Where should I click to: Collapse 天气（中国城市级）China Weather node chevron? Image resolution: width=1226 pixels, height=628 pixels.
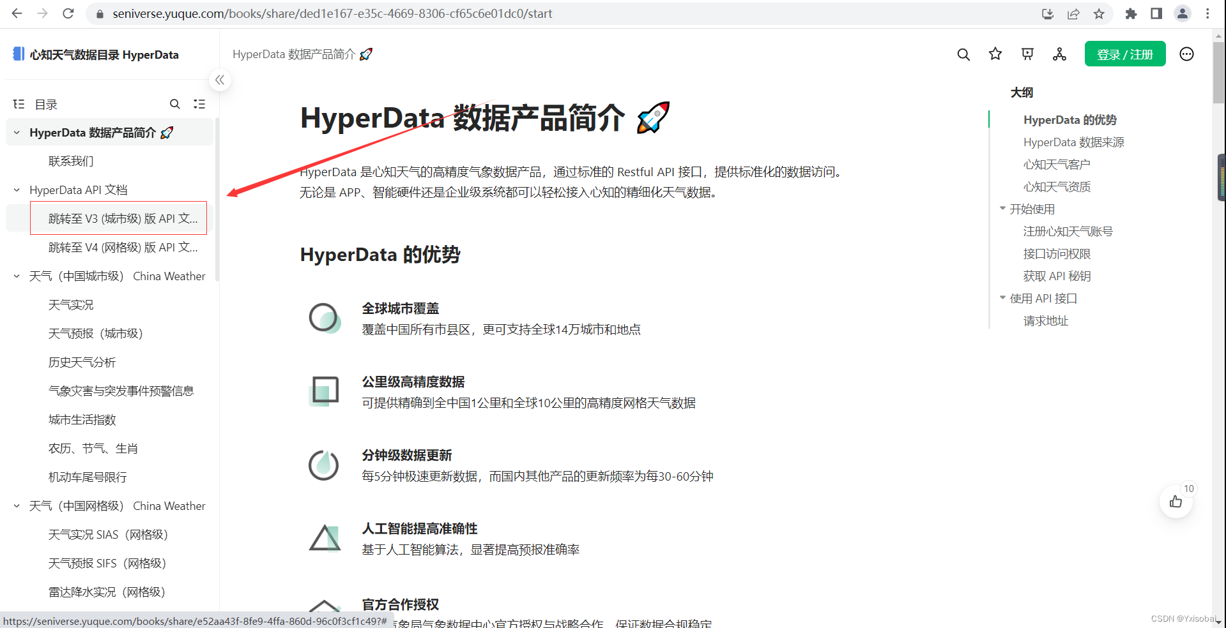17,276
